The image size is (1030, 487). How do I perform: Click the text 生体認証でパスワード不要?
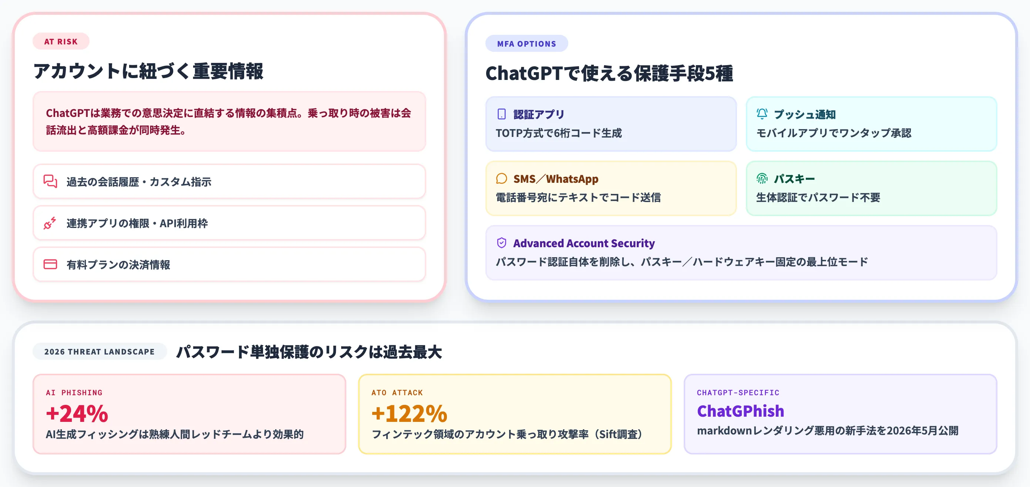pyautogui.click(x=818, y=198)
